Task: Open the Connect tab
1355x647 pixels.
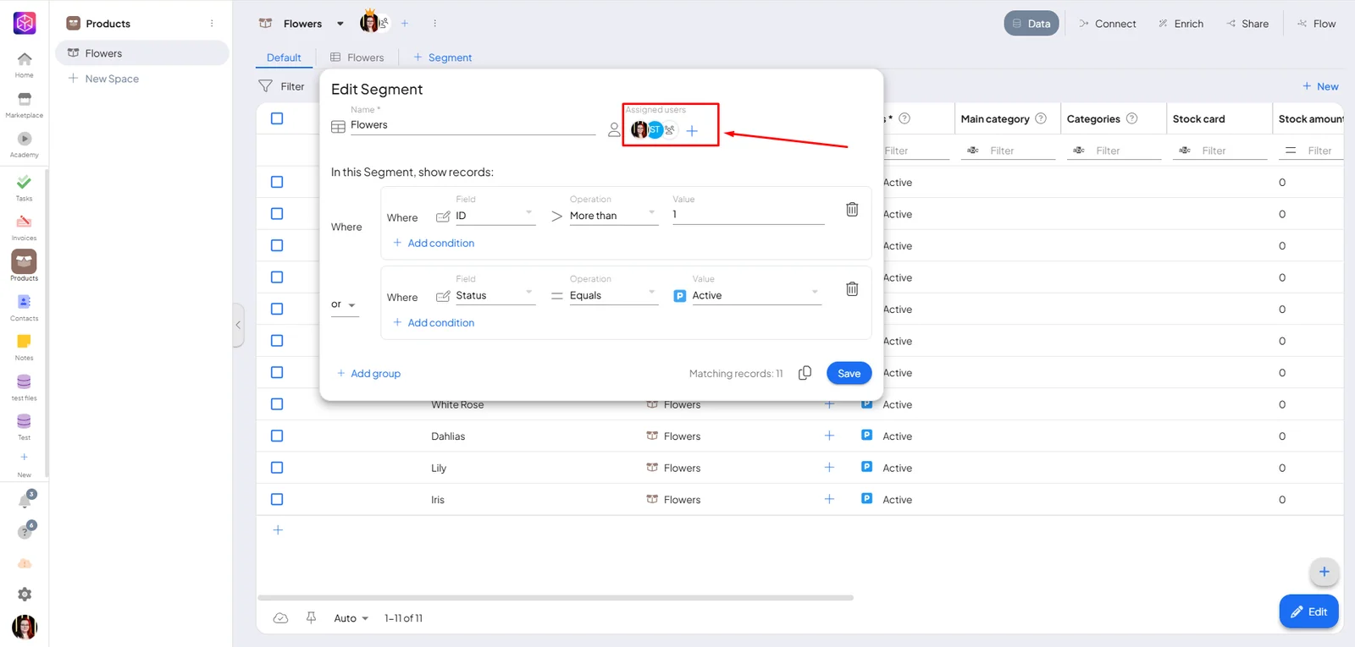Action: (1108, 24)
